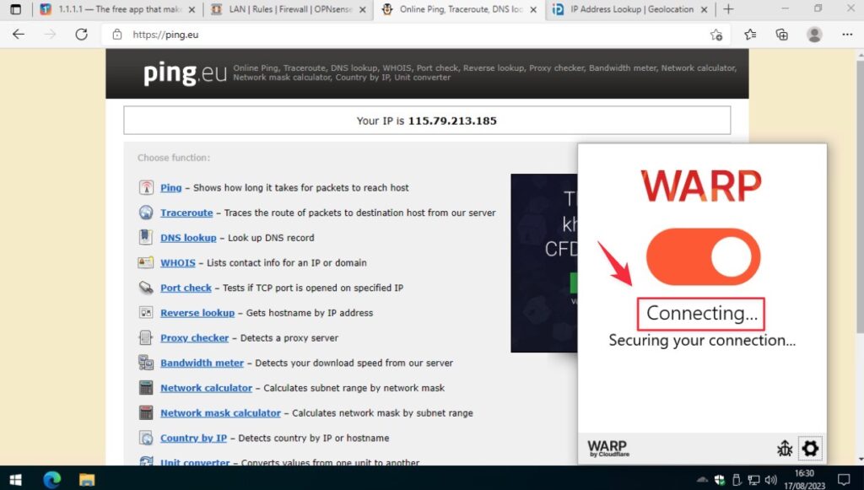Open the Bandwidth meter link
The width and height of the screenshot is (864, 490).
[x=202, y=363]
